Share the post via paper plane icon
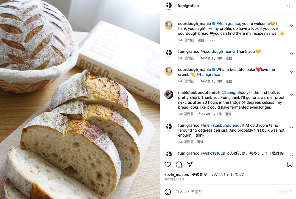This screenshot has width=296, height=199. point(189,164)
